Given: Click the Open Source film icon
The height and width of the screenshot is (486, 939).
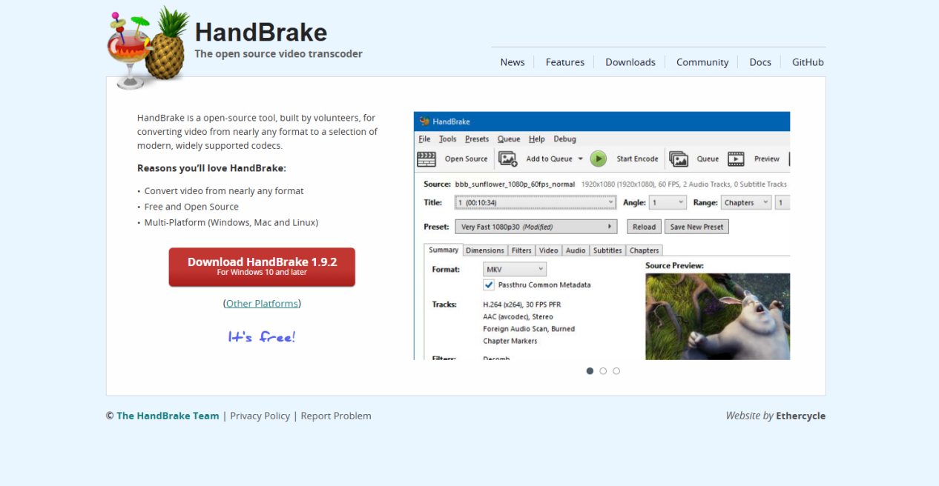Looking at the screenshot, I should pos(426,159).
